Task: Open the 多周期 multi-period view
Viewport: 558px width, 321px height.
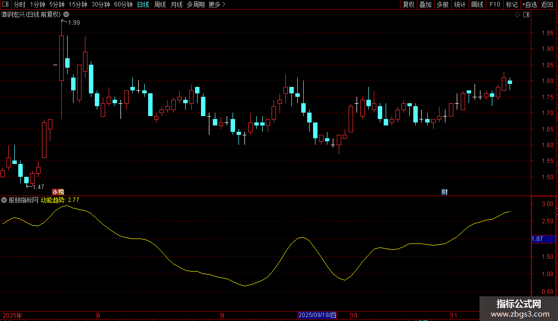Action: click(x=196, y=4)
